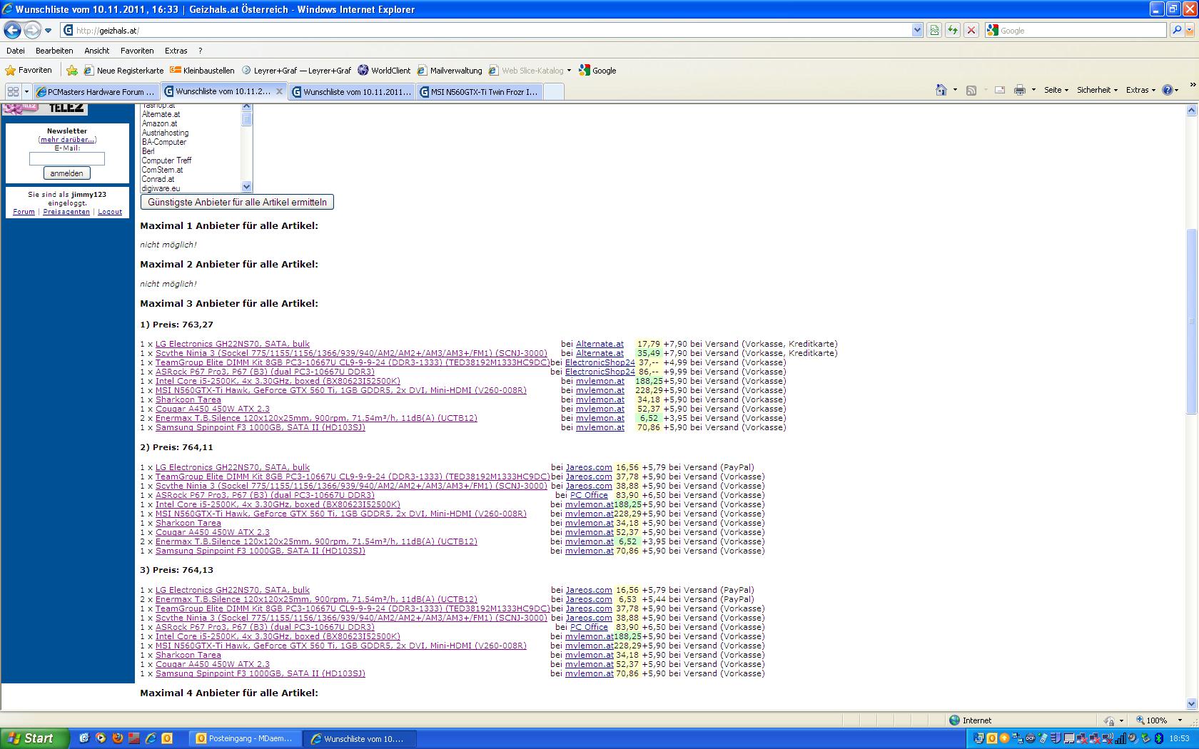Expand the print options dropdown arrow

coord(1033,91)
